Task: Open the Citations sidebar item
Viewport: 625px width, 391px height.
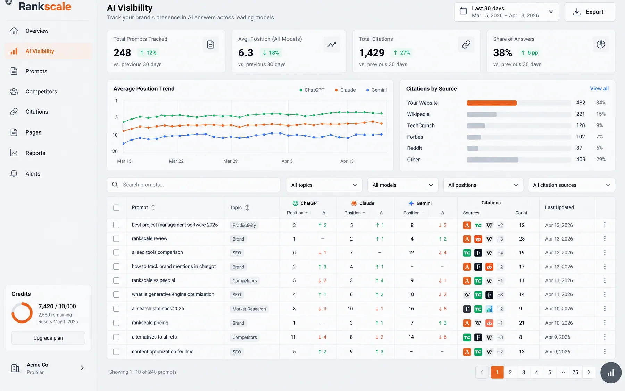Action: (x=48, y=112)
